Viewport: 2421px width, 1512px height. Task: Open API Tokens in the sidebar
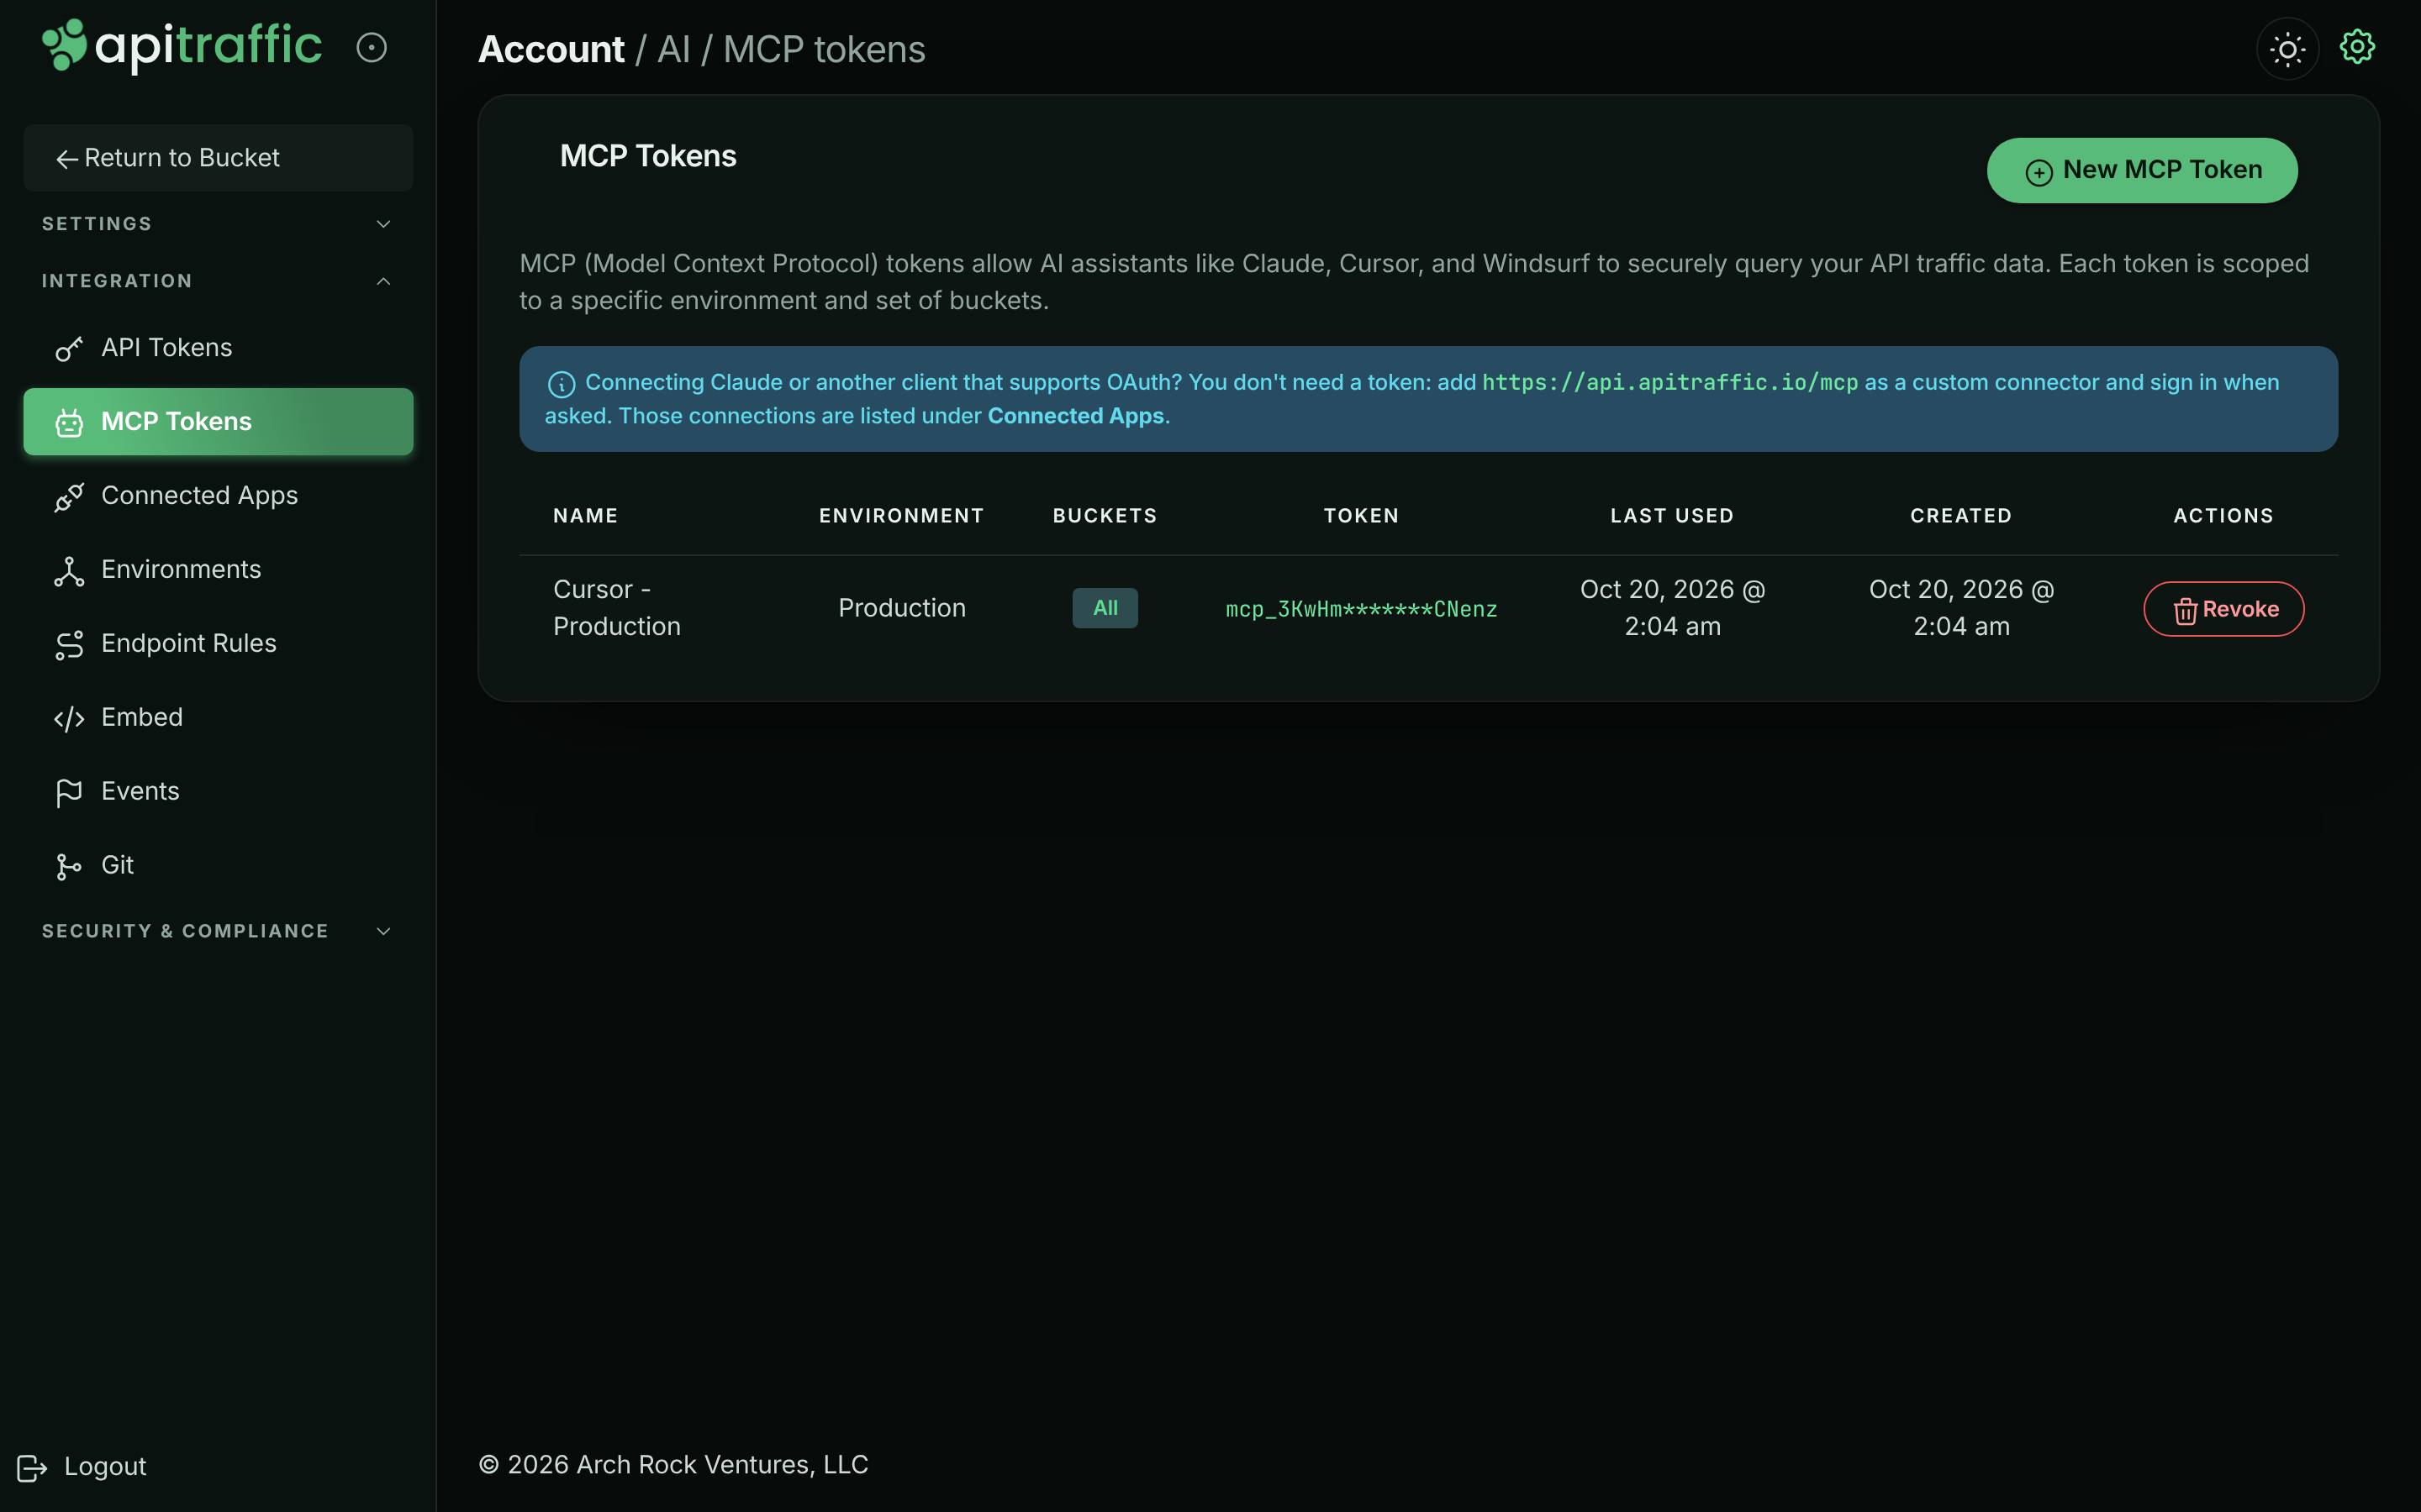pyautogui.click(x=218, y=348)
